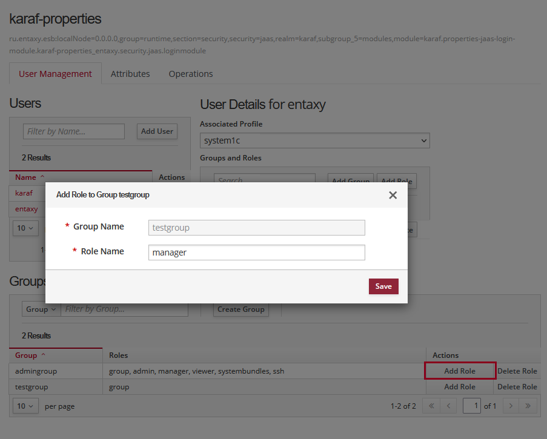Viewport: 547px width, 439px height.
Task: Jump to the last groups page
Action: (x=528, y=406)
